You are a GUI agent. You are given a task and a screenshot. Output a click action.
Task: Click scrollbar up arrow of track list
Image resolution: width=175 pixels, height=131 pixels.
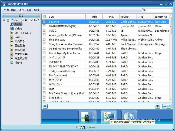point(171,16)
